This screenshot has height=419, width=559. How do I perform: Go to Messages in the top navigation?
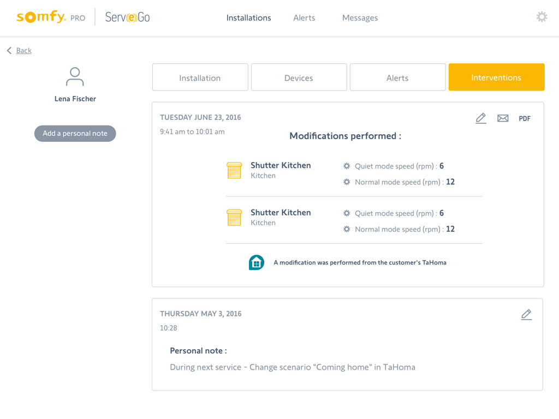click(x=360, y=17)
